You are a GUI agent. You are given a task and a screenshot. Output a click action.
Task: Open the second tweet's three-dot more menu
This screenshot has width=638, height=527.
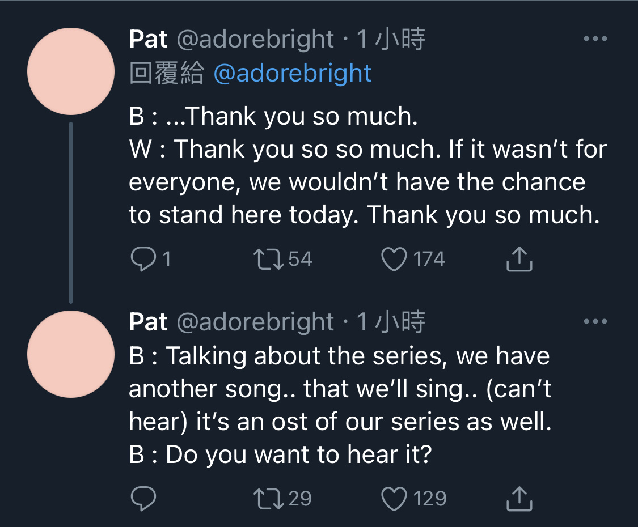pos(595,321)
